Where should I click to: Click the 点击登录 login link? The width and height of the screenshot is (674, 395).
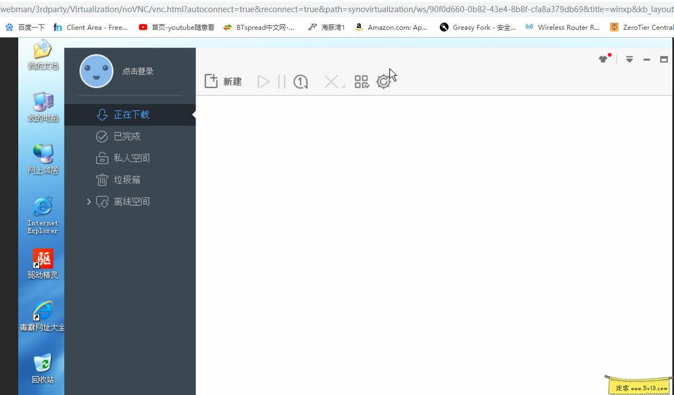point(138,71)
